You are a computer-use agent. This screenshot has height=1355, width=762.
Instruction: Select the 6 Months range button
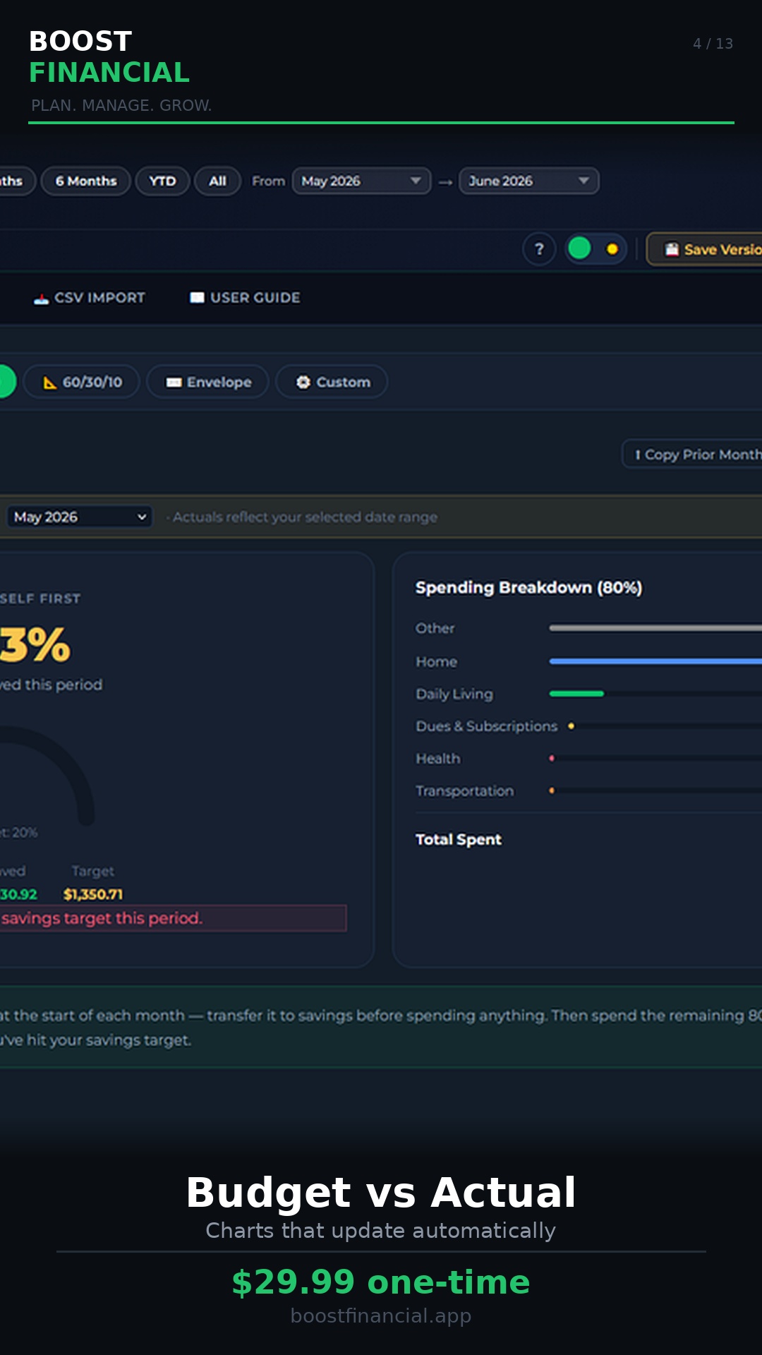[86, 181]
